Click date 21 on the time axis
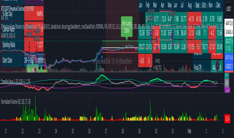The width and height of the screenshot is (234, 138). (x=6, y=131)
